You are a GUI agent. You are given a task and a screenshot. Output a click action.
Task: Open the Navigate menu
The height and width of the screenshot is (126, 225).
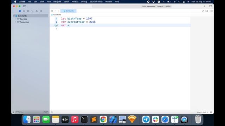(57, 2)
